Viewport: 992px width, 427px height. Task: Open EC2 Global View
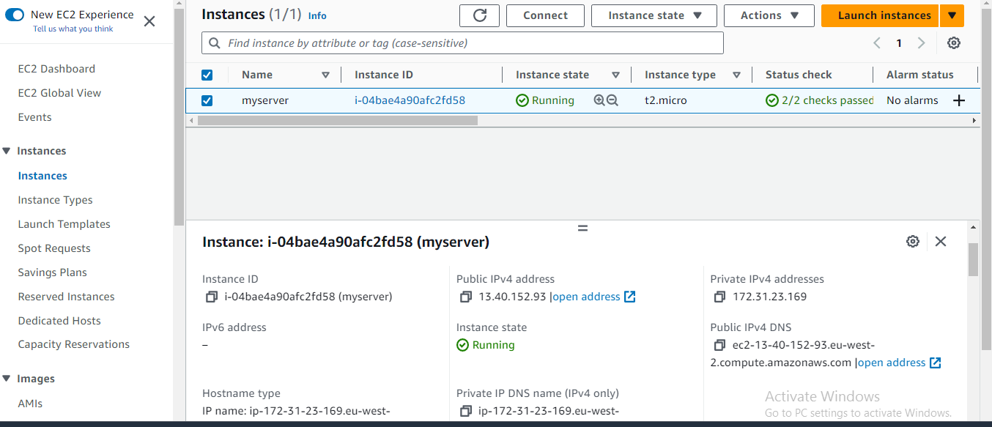(x=59, y=93)
